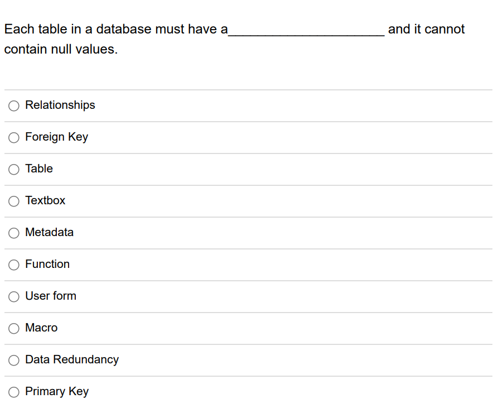Viewport: 498px width, 408px height.
Task: Select the Macro radio button
Action: tap(13, 328)
